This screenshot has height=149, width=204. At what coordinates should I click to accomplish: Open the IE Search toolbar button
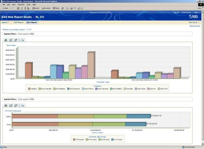(36, 8)
